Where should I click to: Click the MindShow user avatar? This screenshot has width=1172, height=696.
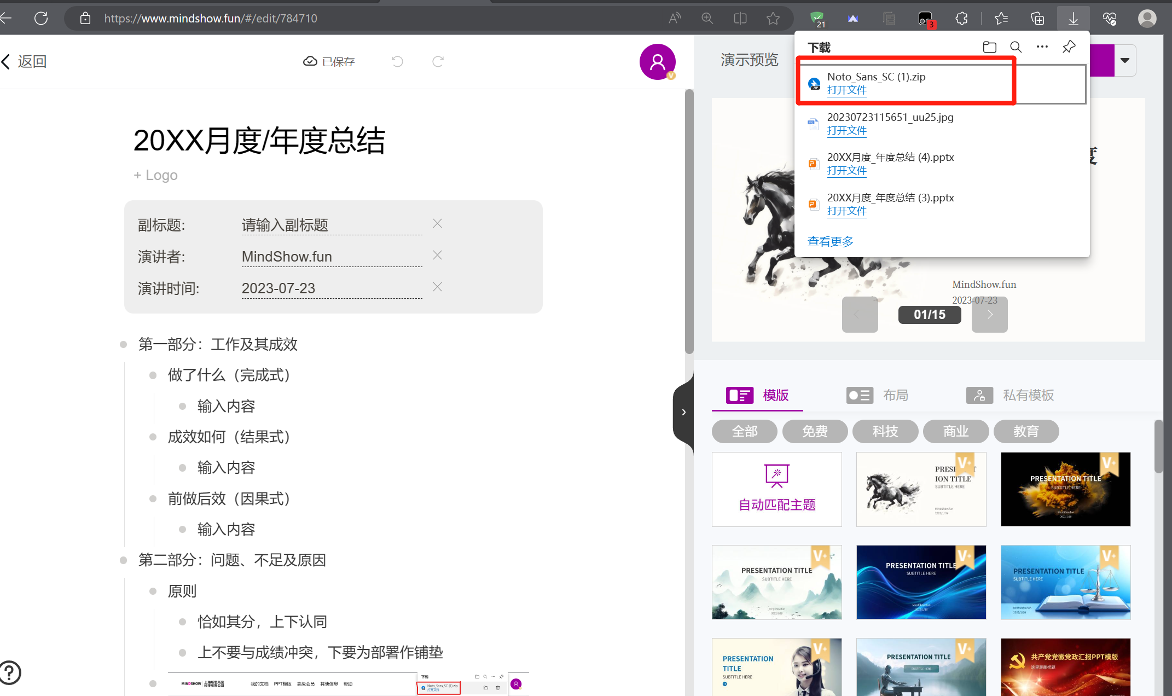pyautogui.click(x=657, y=62)
